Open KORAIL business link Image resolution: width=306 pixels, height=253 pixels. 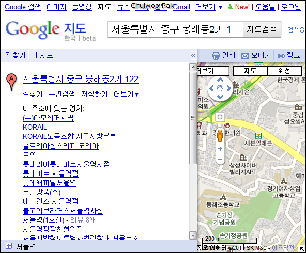coord(35,128)
